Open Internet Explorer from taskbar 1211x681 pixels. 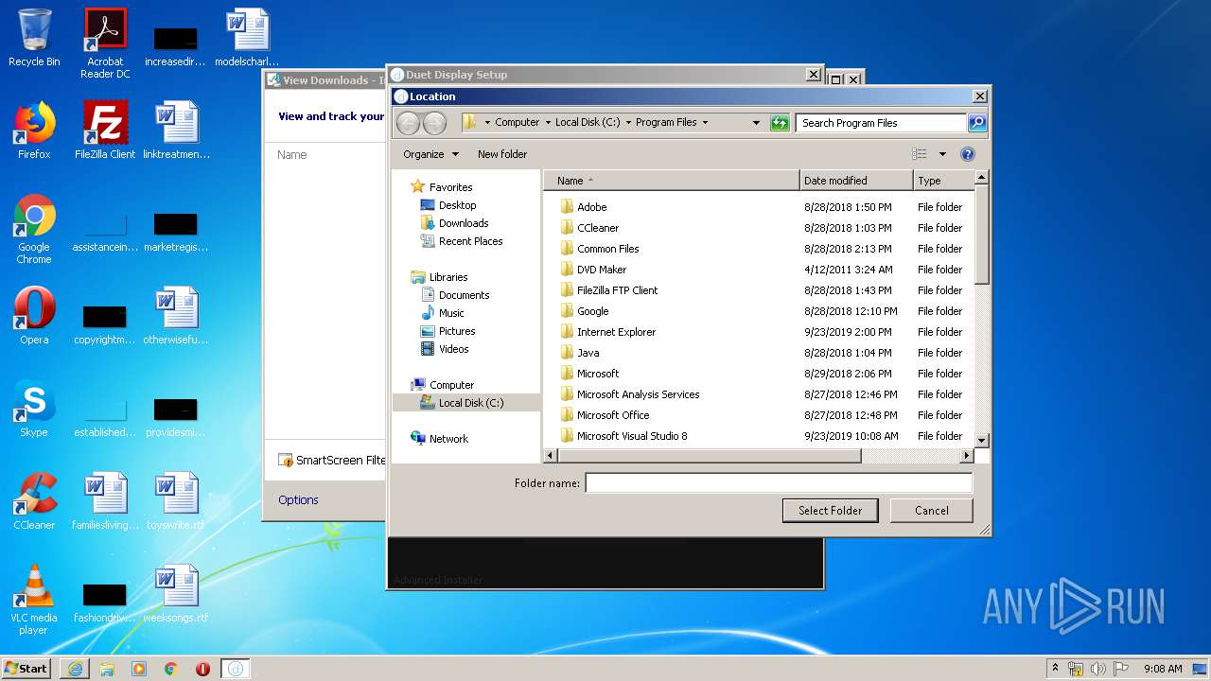point(75,669)
